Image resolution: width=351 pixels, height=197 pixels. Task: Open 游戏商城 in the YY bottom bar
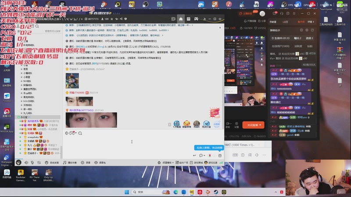pos(196,162)
